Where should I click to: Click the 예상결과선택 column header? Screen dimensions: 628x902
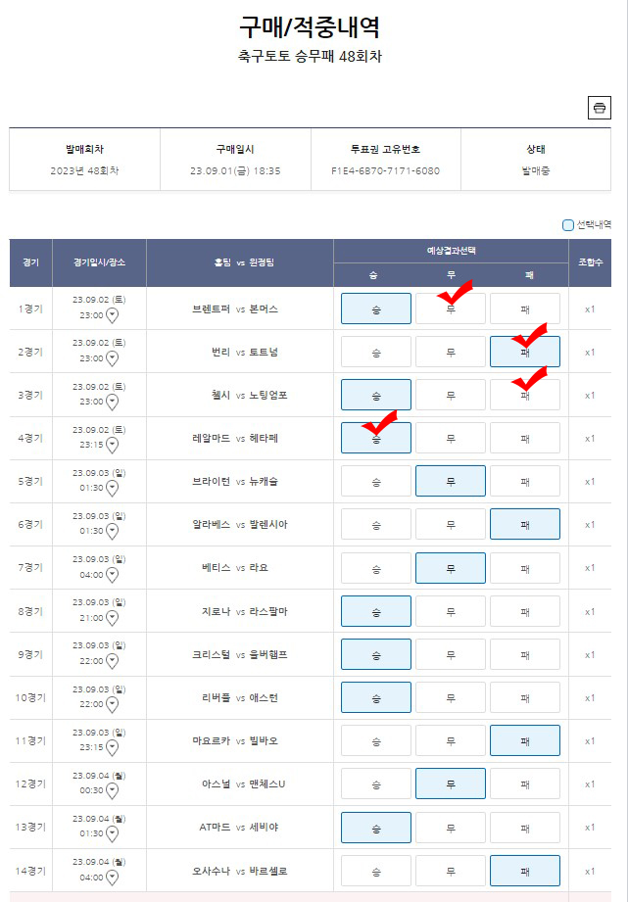(451, 251)
